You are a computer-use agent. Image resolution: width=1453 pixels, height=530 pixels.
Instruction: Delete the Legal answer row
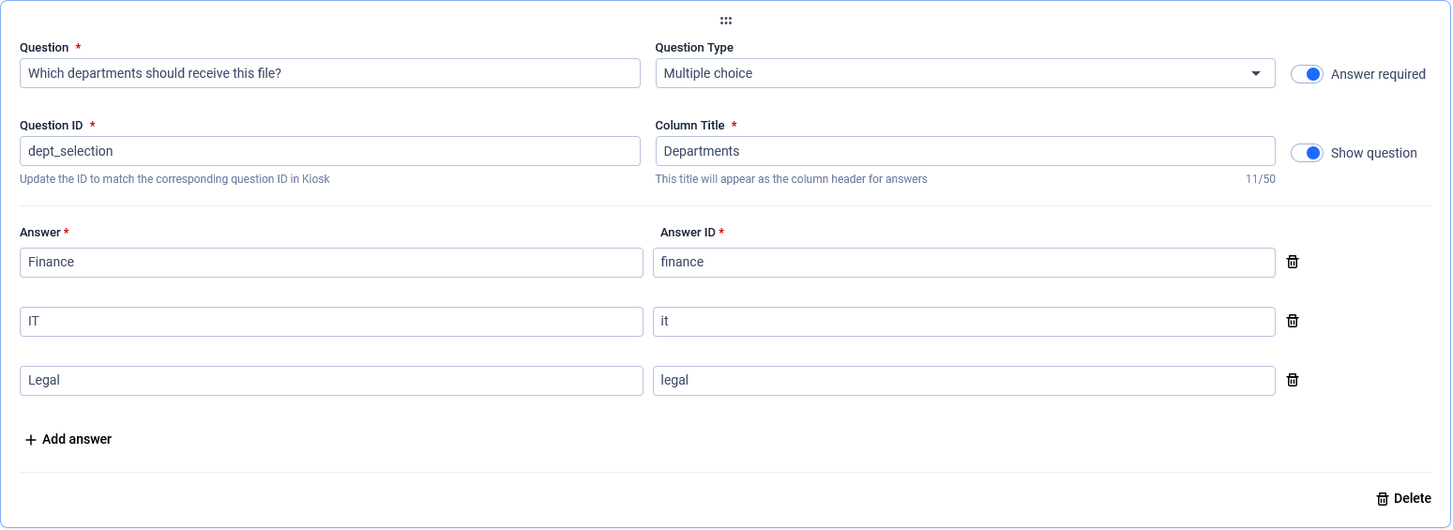tap(1293, 380)
